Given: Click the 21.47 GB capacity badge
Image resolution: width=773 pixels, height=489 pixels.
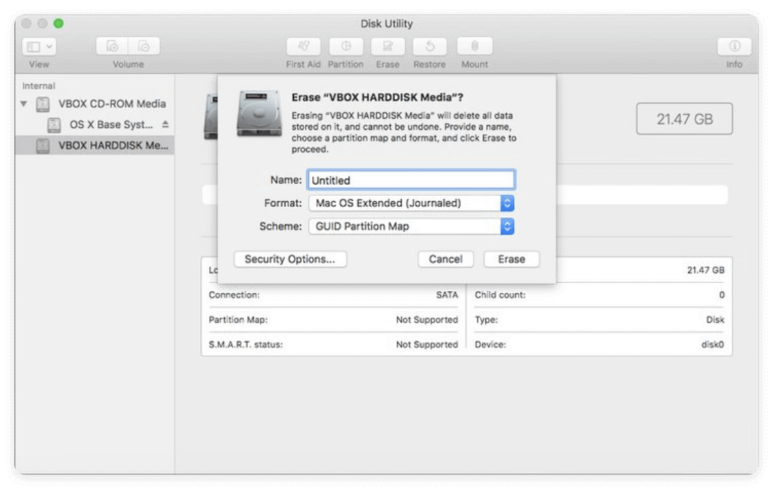Looking at the screenshot, I should (x=684, y=118).
